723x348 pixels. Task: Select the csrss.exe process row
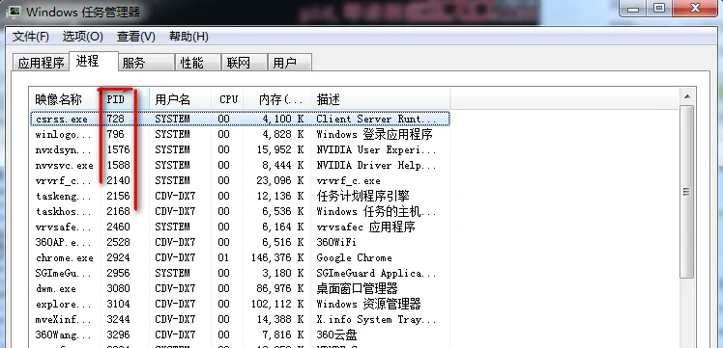pyautogui.click(x=240, y=119)
